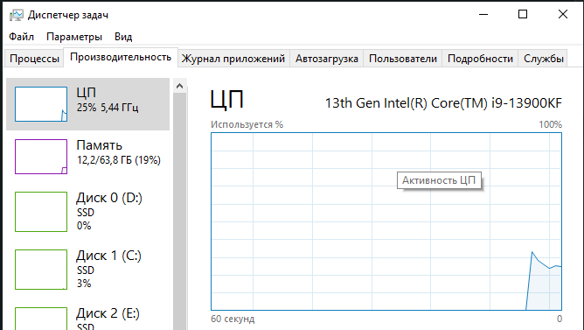Click the Task Manager app icon in title bar
The height and width of the screenshot is (330, 584).
[16, 15]
